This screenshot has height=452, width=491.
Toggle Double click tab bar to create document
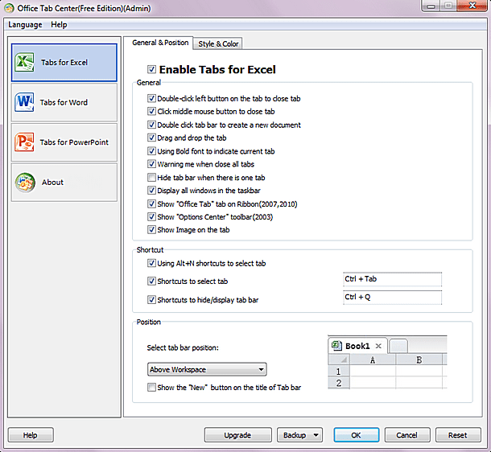pyautogui.click(x=151, y=125)
